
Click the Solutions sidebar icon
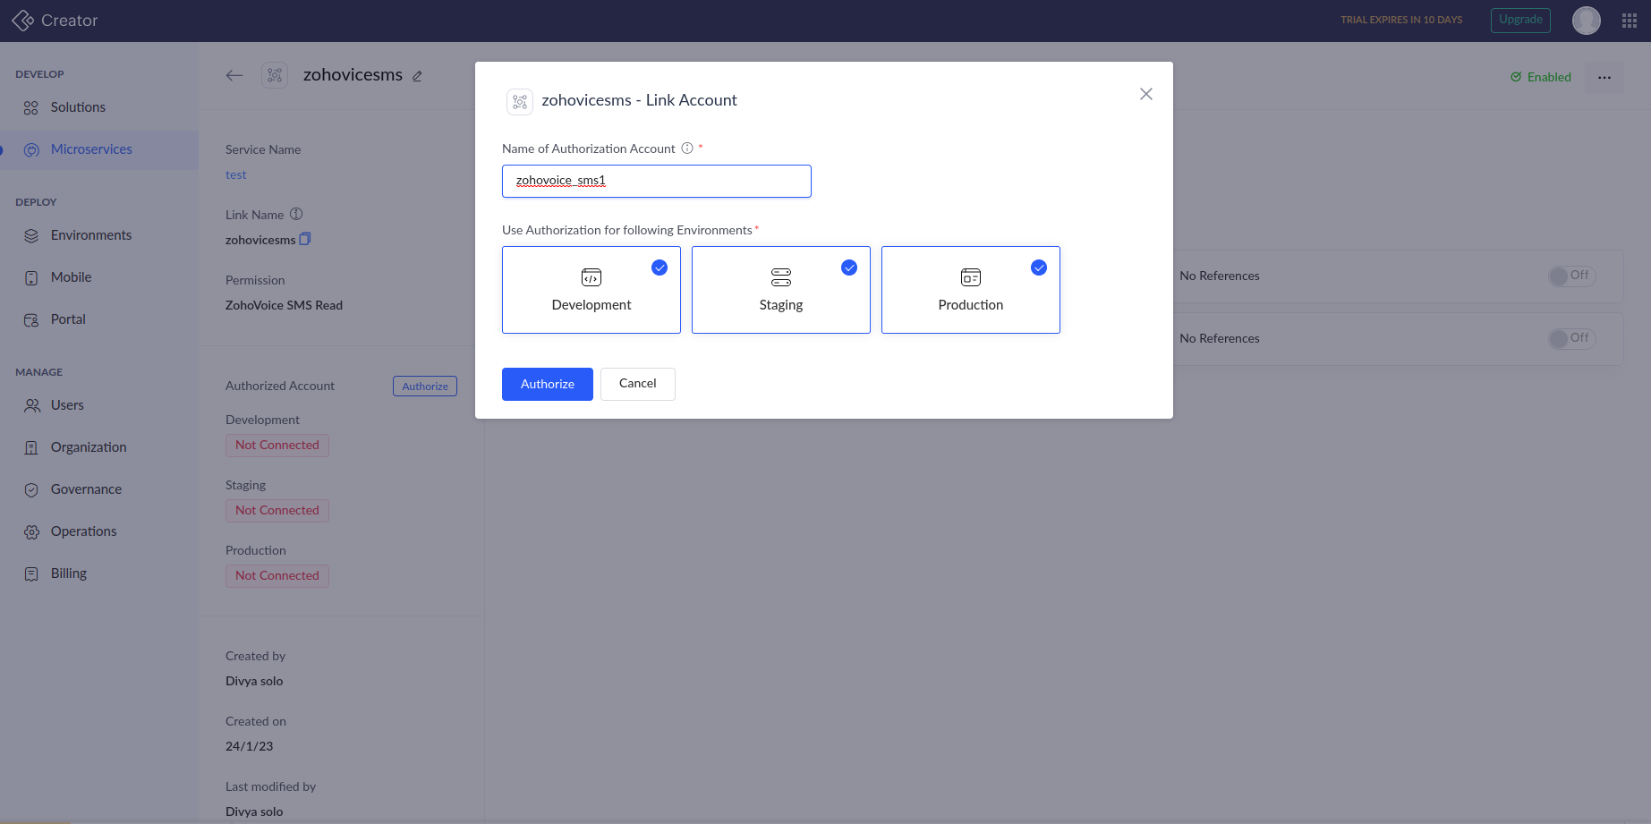tap(31, 108)
